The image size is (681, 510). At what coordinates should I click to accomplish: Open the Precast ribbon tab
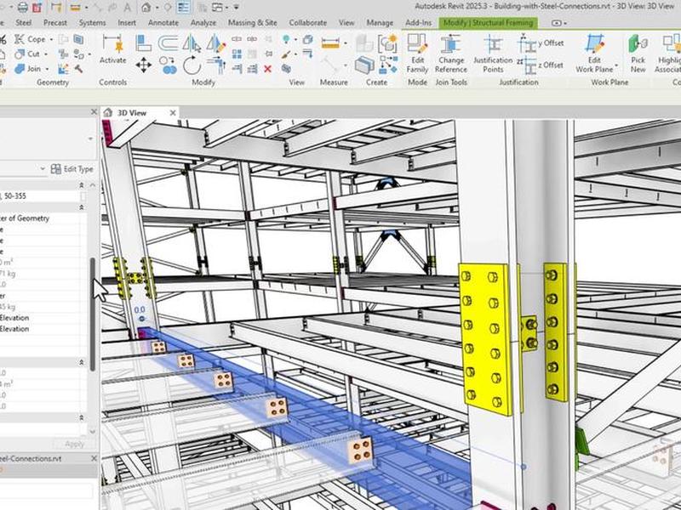(55, 23)
